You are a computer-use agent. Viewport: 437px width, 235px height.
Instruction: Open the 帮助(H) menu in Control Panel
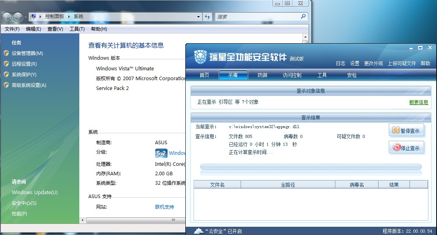point(99,29)
